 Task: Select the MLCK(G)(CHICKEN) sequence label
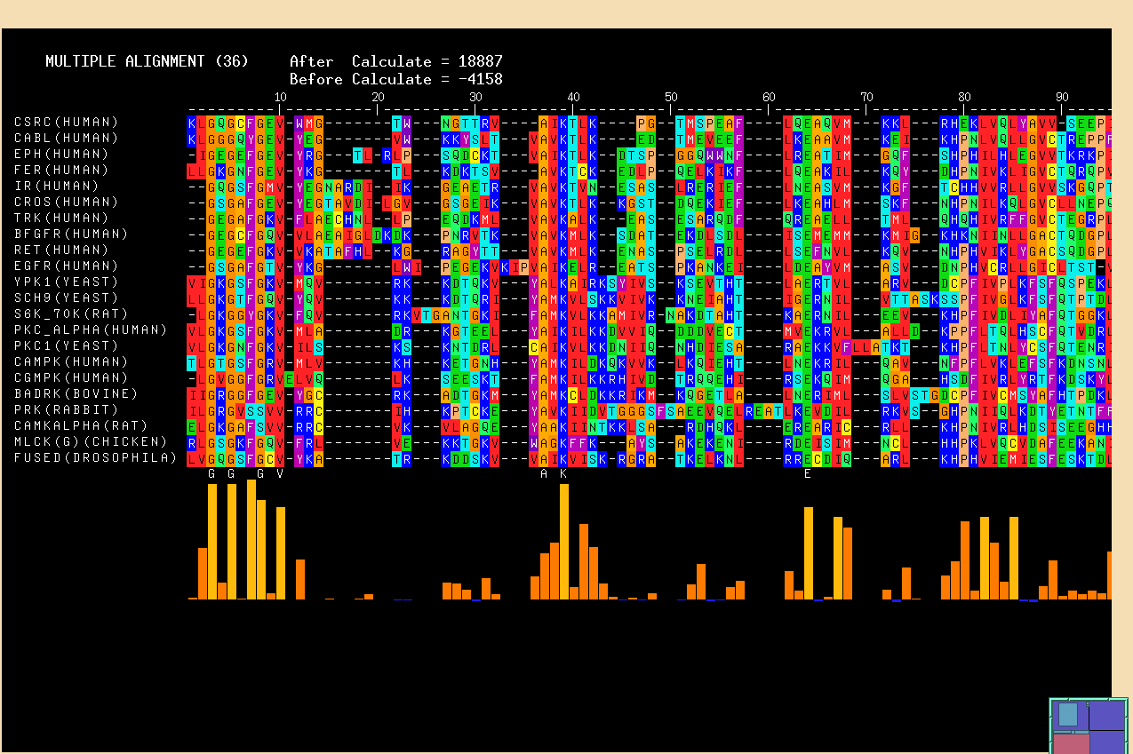pyautogui.click(x=91, y=441)
